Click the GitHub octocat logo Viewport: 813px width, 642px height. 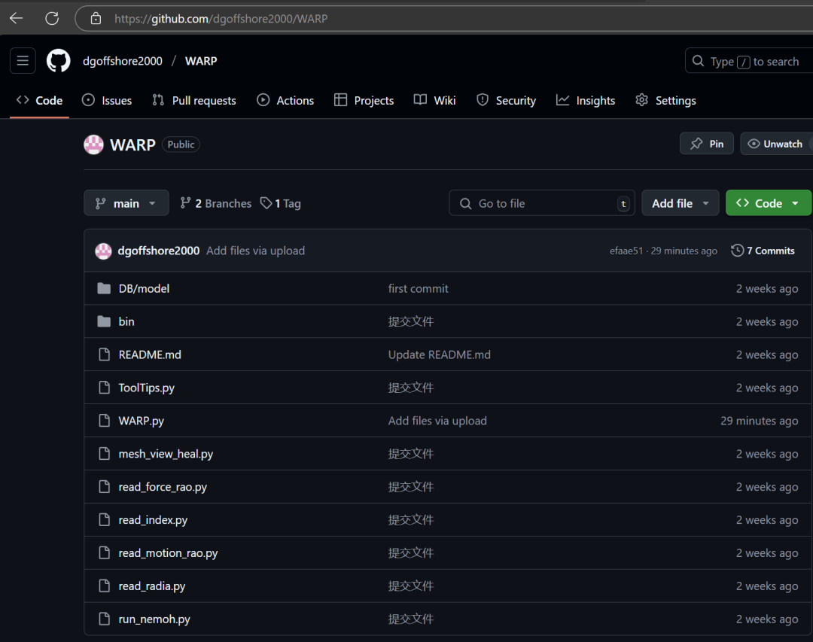point(59,61)
